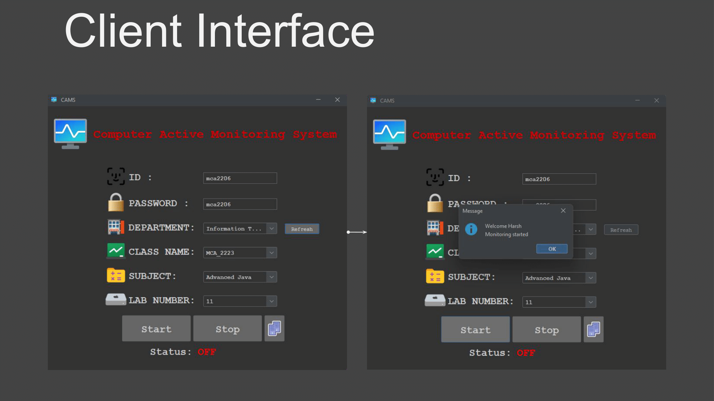The width and height of the screenshot is (714, 401).
Task: Confirm the Message dialog with OK
Action: [552, 249]
